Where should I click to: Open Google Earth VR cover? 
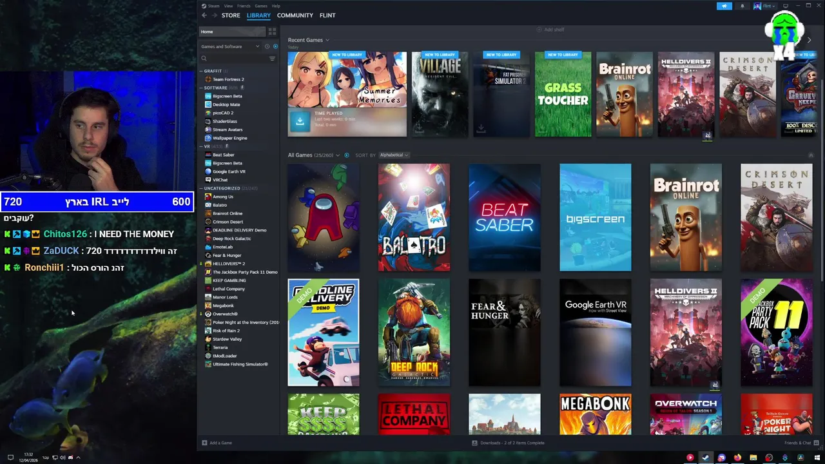point(596,333)
